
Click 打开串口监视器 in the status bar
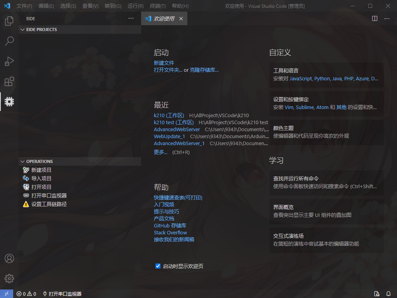tap(62, 294)
